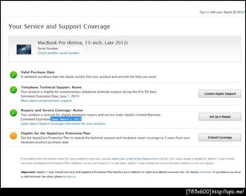Open the (Why?) link near Apple ID
Viewport: 246px width, 196px height.
[241, 12]
